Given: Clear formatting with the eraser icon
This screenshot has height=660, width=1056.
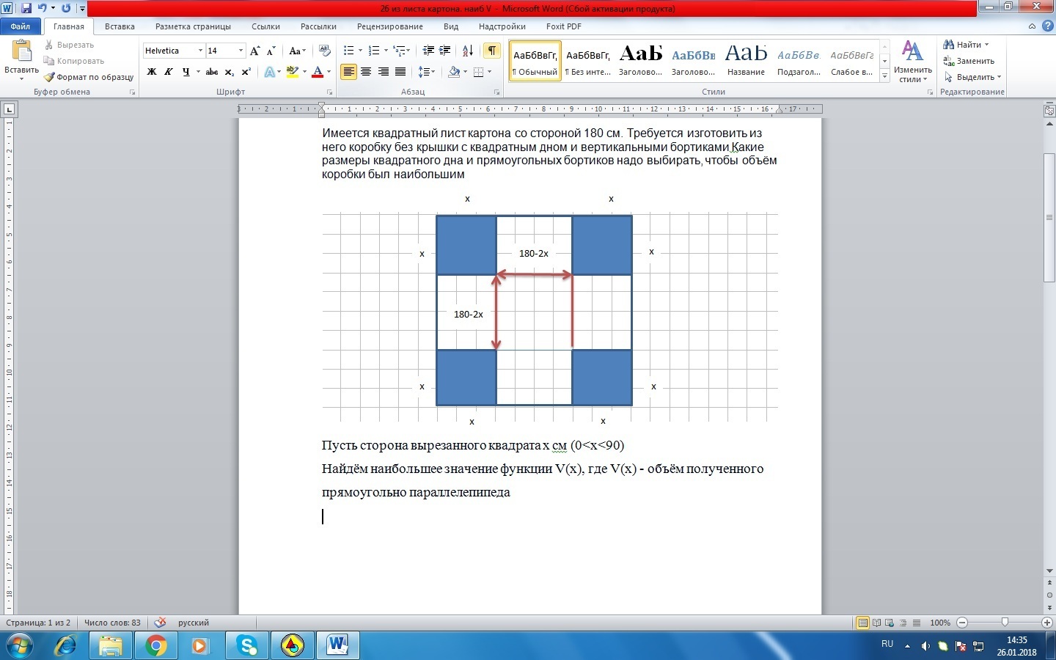Looking at the screenshot, I should coord(325,51).
